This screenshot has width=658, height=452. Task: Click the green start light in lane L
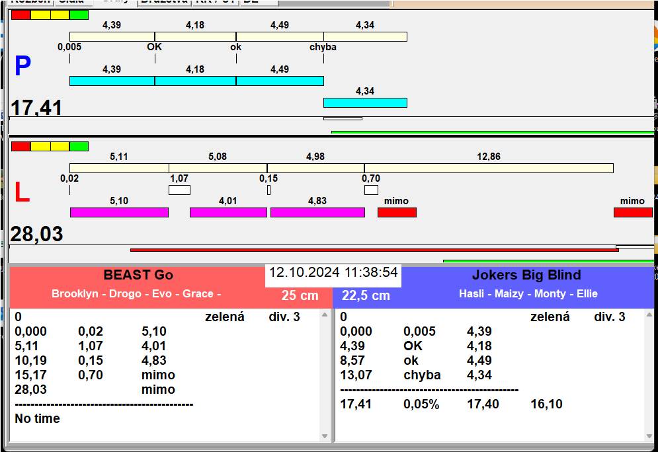(79, 146)
